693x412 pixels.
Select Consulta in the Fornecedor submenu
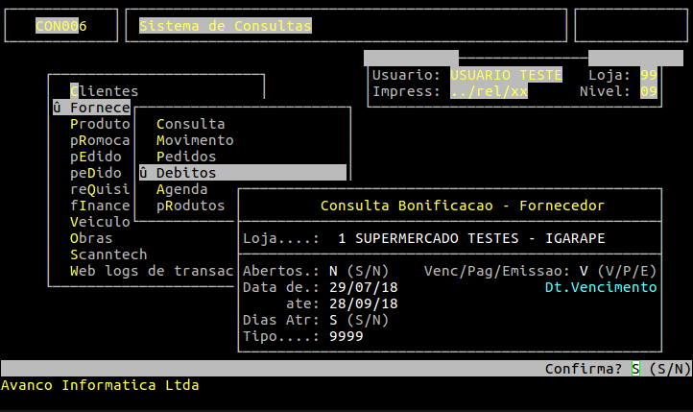tap(190, 124)
